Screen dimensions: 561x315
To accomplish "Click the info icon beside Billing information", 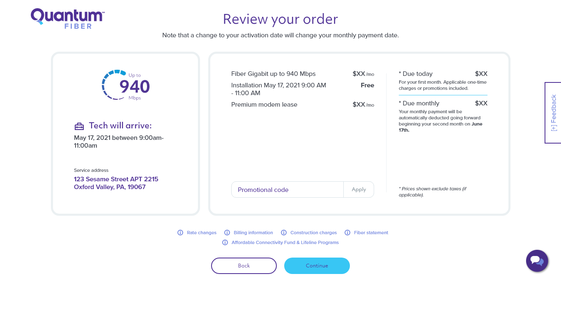I will 227,233.
